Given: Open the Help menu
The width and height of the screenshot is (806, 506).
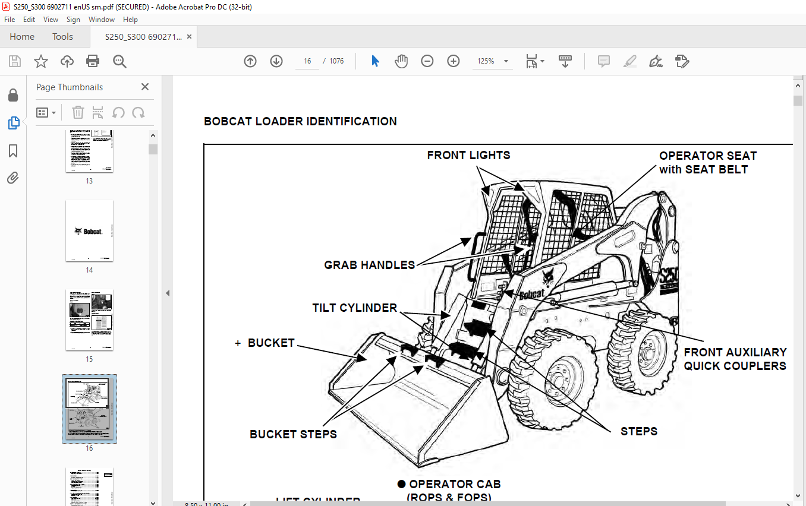Looking at the screenshot, I should [x=130, y=20].
